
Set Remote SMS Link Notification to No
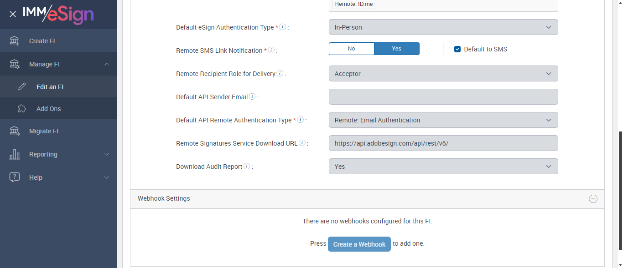pyautogui.click(x=351, y=49)
